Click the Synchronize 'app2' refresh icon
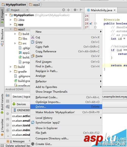 tap(33, 122)
